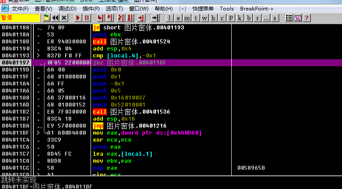Viewport: 342px width, 189px height.
Task: Show the breakpoints window with 'b' button
Action: pyautogui.click(x=249, y=18)
